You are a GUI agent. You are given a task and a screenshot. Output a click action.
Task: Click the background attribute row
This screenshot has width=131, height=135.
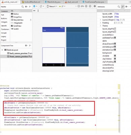[x=114, y=53]
